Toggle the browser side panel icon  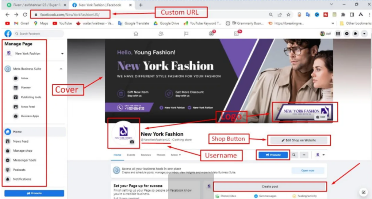click(352, 15)
